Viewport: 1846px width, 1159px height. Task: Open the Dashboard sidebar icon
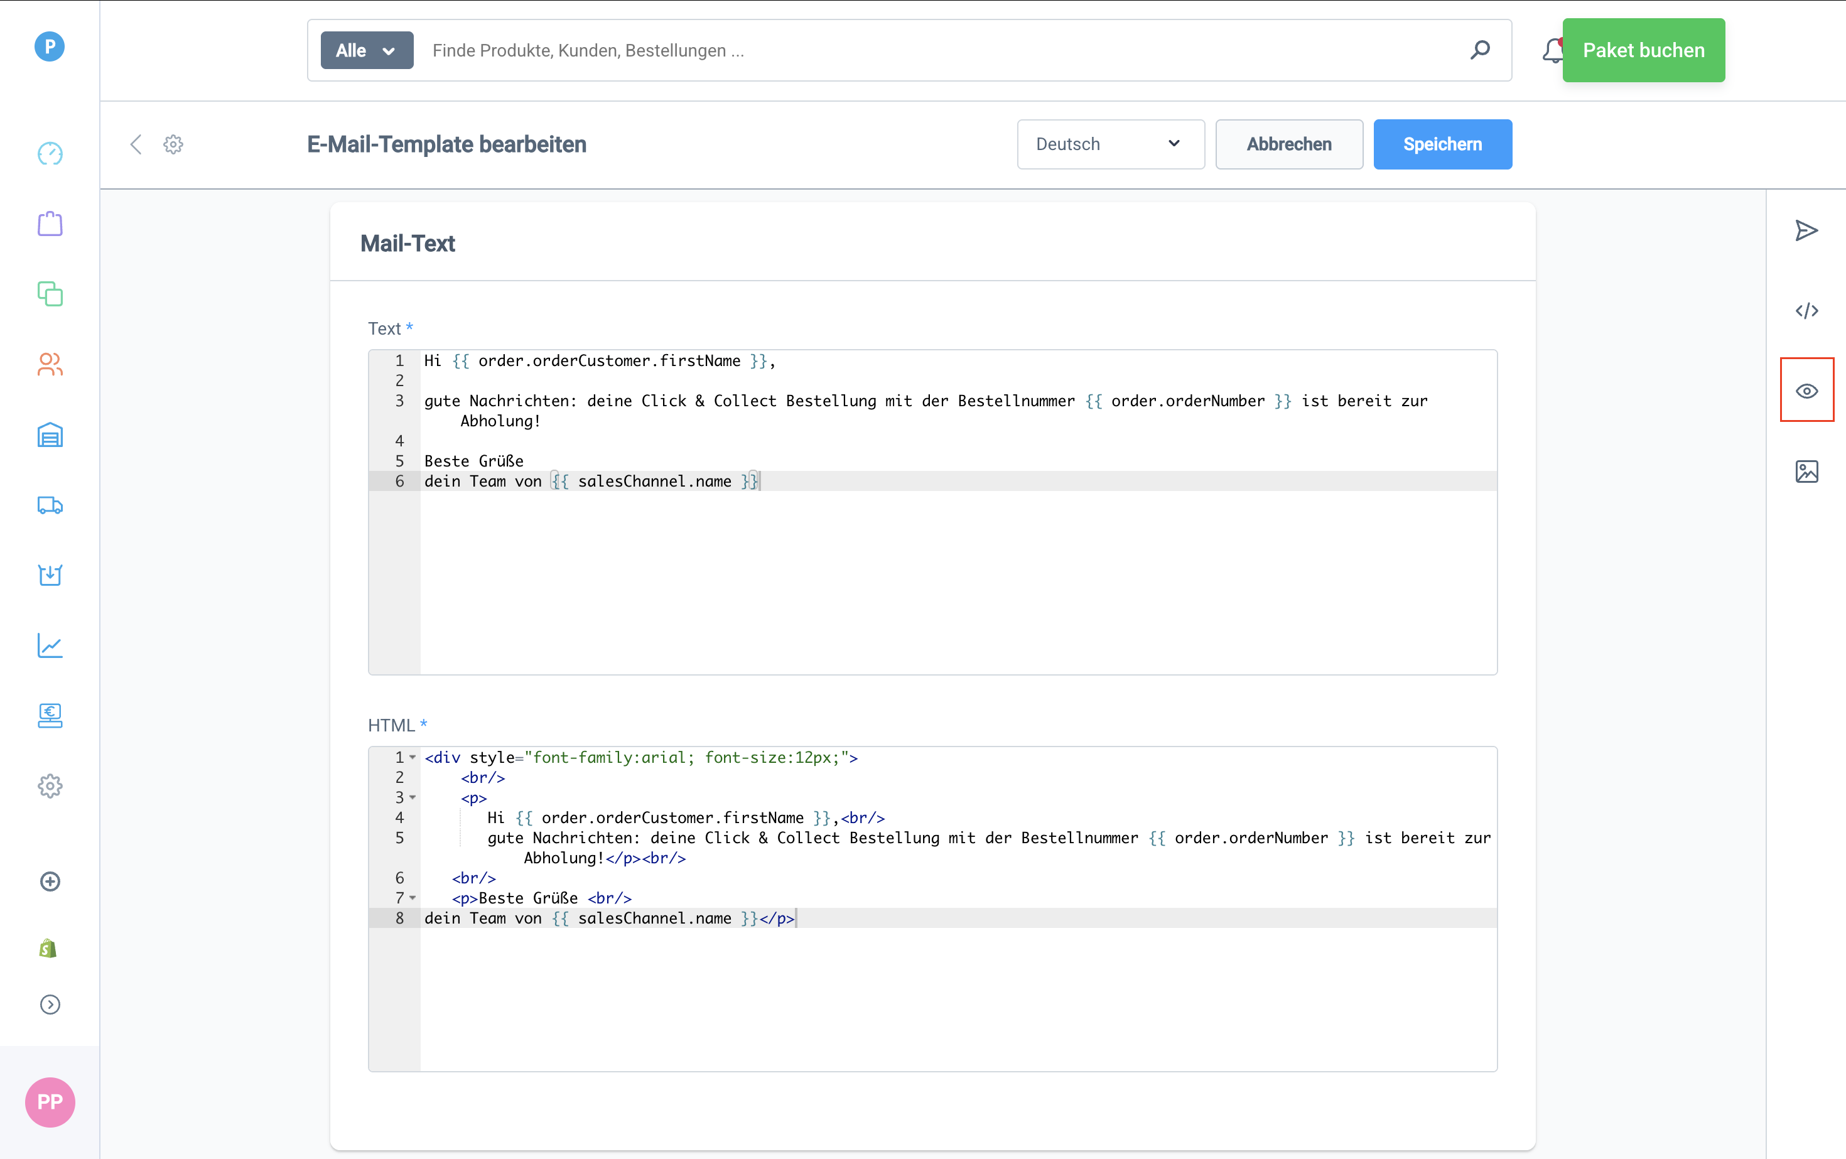[x=50, y=153]
